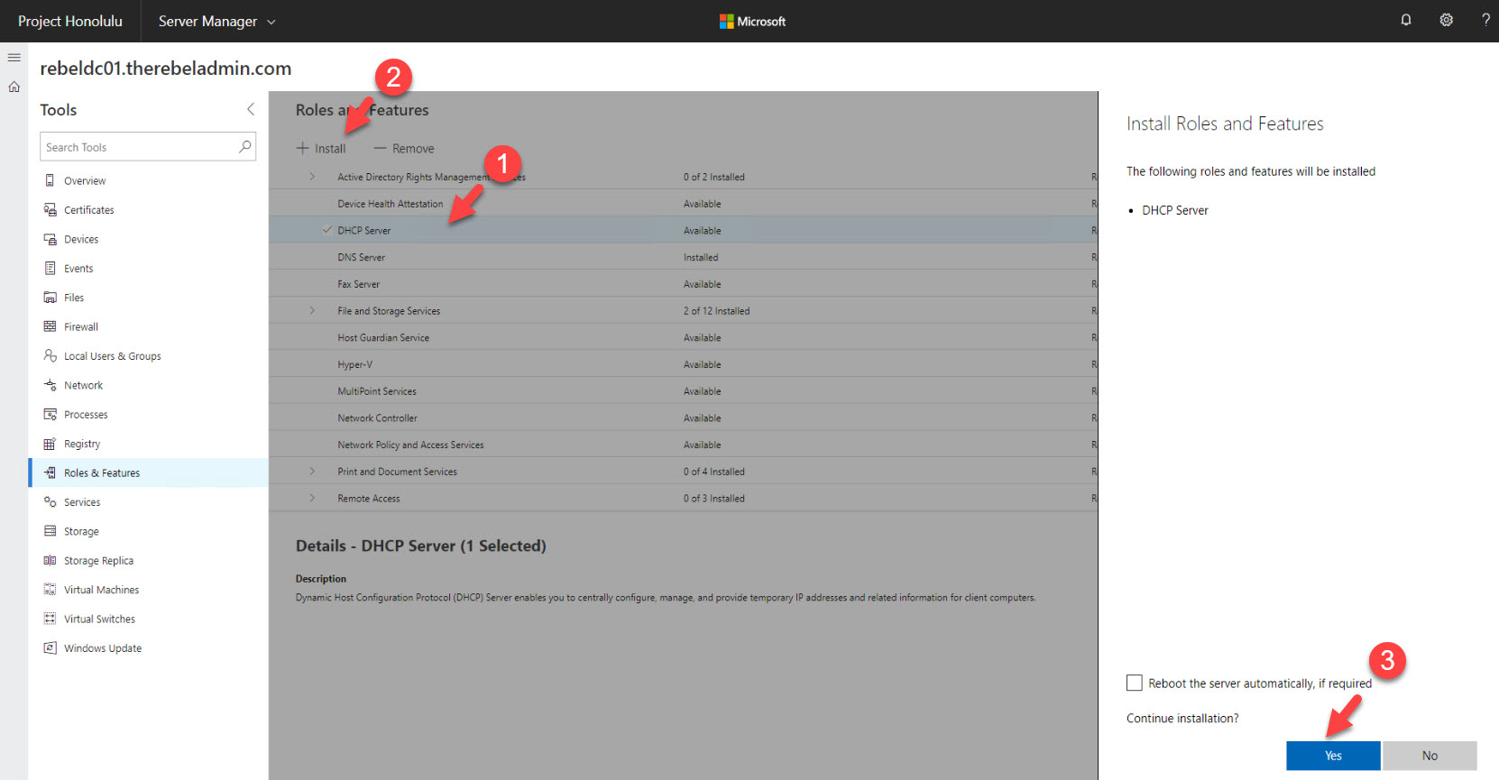Image resolution: width=1499 pixels, height=780 pixels.
Task: Enable reboot the server automatically checkbox
Action: [1134, 683]
